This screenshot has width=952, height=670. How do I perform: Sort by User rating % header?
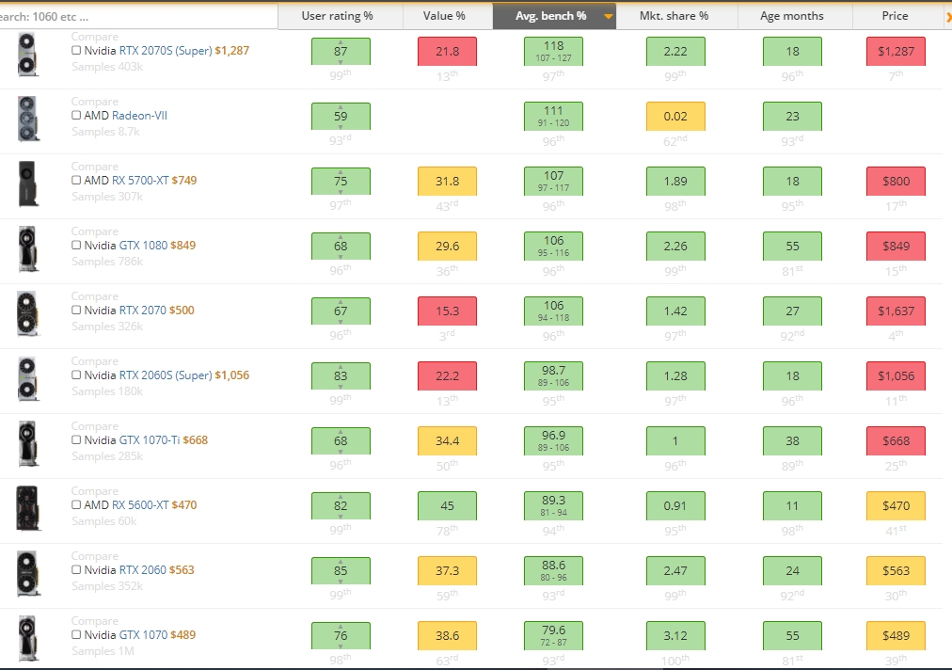click(x=337, y=16)
